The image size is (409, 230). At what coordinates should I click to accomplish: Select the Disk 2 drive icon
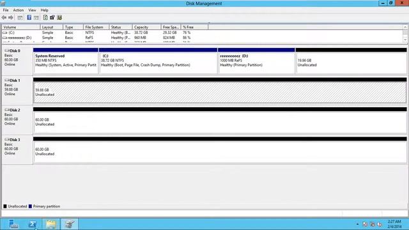[x=7, y=110]
